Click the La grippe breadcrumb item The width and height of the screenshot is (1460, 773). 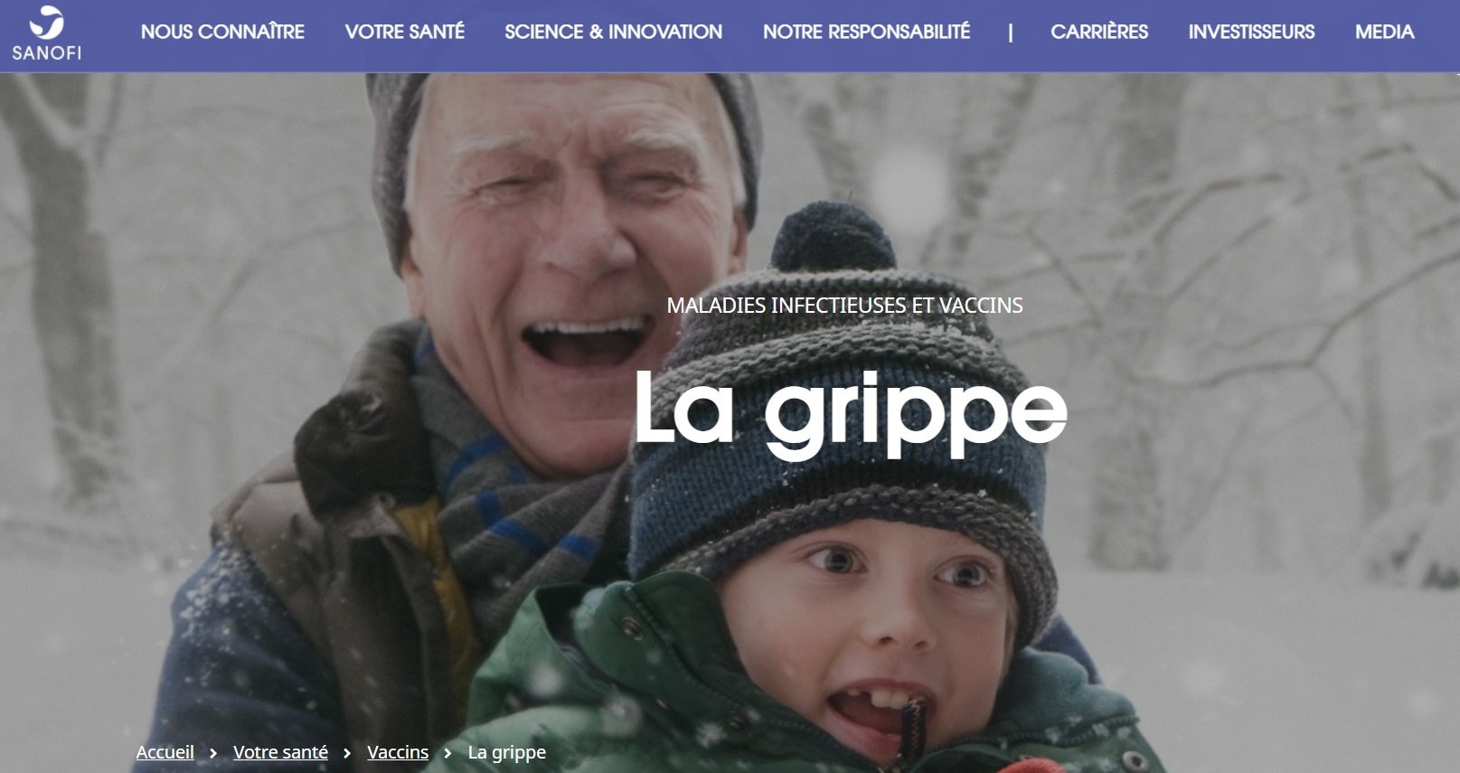pyautogui.click(x=506, y=753)
